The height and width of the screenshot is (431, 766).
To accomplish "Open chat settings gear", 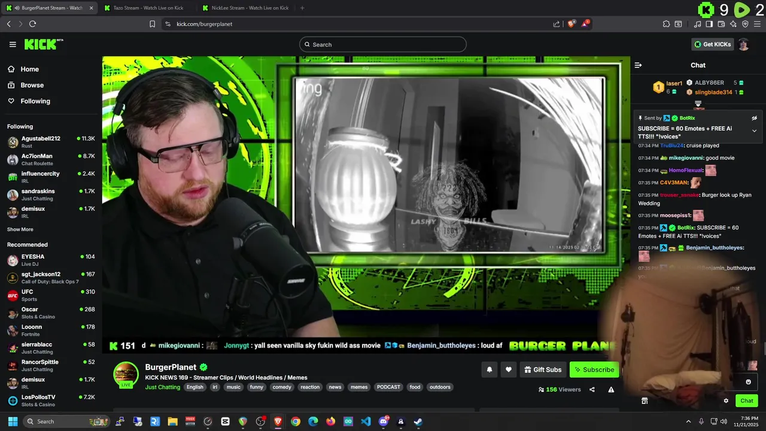I will pos(726,401).
